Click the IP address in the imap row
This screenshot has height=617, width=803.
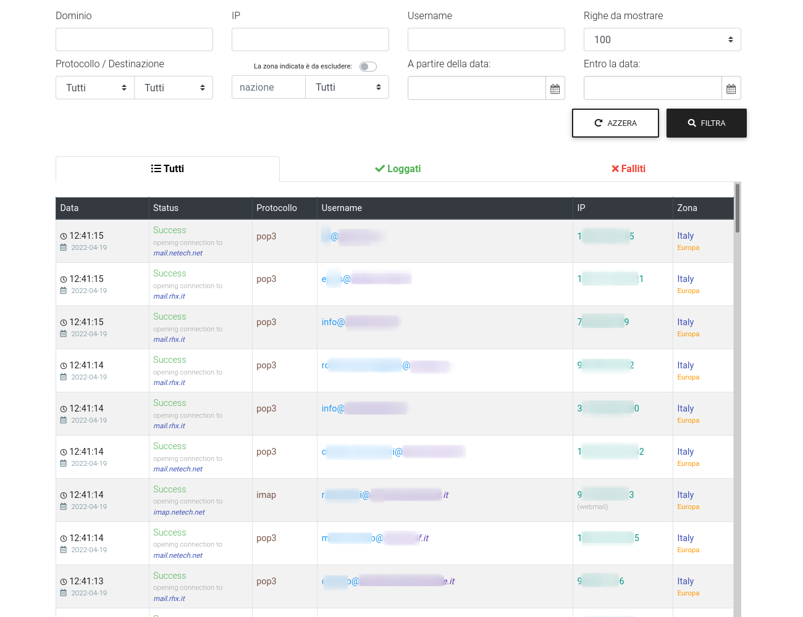tap(605, 495)
